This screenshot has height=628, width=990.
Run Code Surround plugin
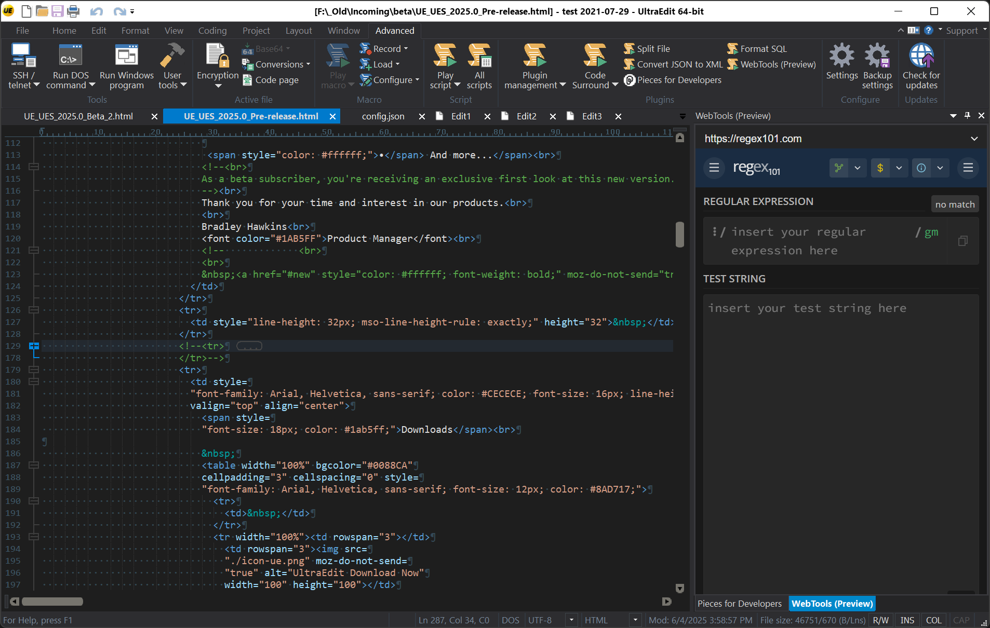pos(595,66)
